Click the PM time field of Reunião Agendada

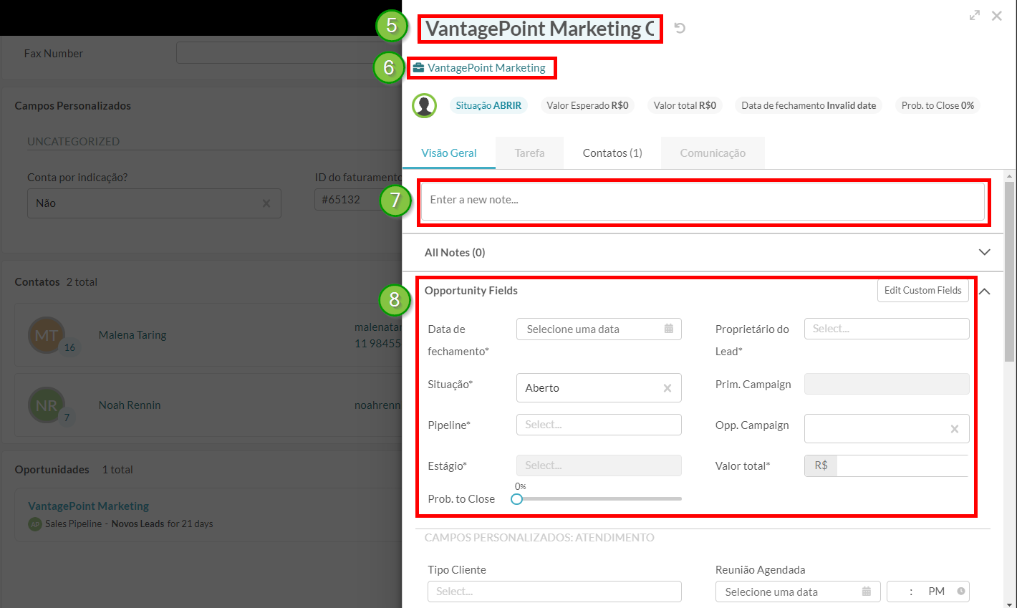pos(928,592)
